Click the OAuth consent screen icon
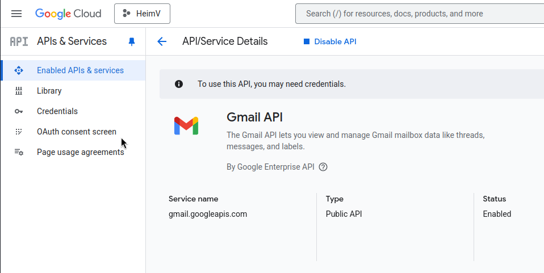Viewport: 544px width, 273px height. tap(19, 132)
